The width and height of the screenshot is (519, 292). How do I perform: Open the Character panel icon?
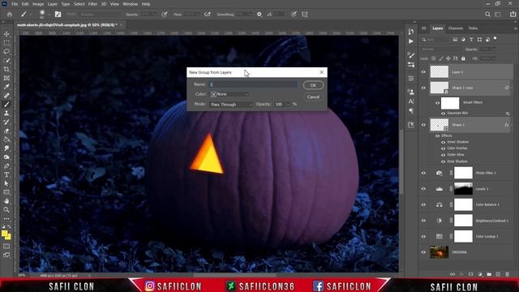(x=411, y=101)
